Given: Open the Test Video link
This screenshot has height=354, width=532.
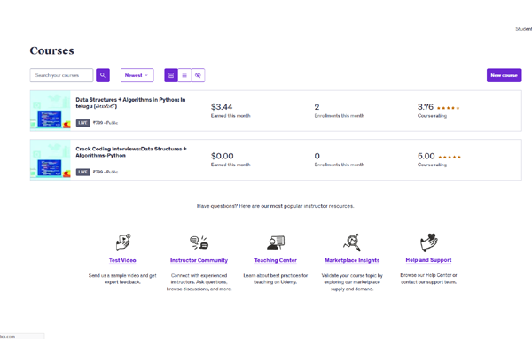Looking at the screenshot, I should (x=122, y=260).
